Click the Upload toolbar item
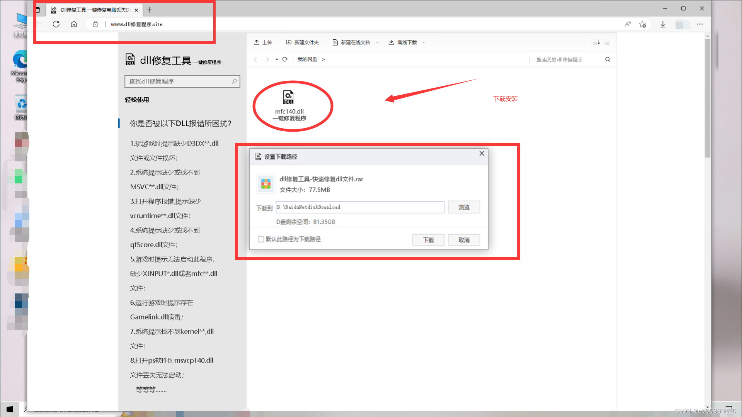This screenshot has height=417, width=742. [x=263, y=42]
